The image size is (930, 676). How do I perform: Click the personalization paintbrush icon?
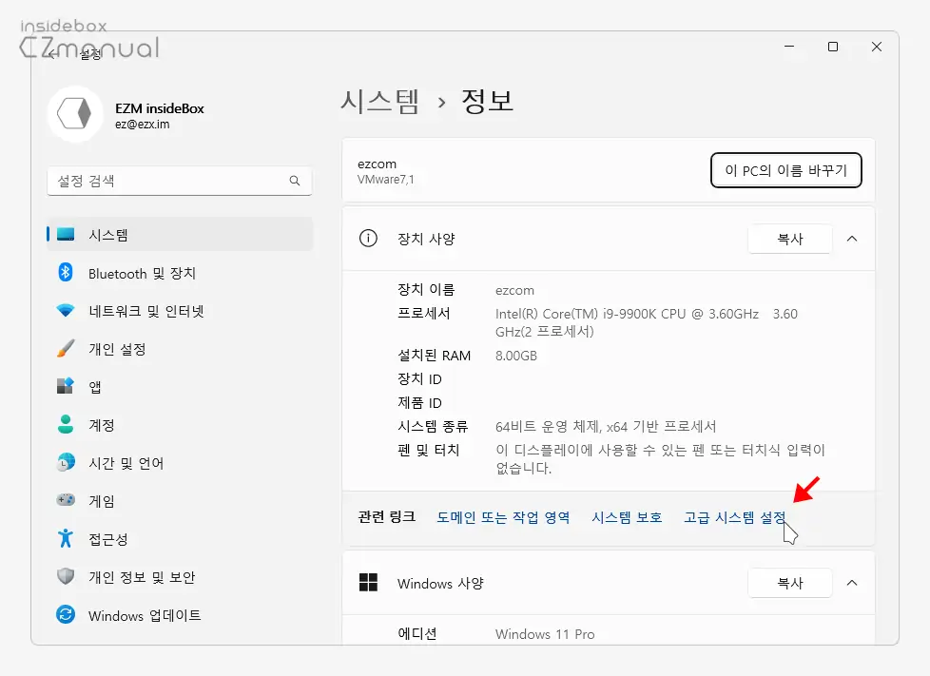click(x=66, y=348)
